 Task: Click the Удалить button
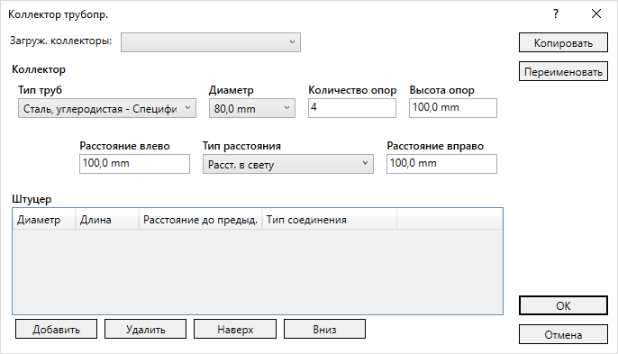pyautogui.click(x=145, y=329)
